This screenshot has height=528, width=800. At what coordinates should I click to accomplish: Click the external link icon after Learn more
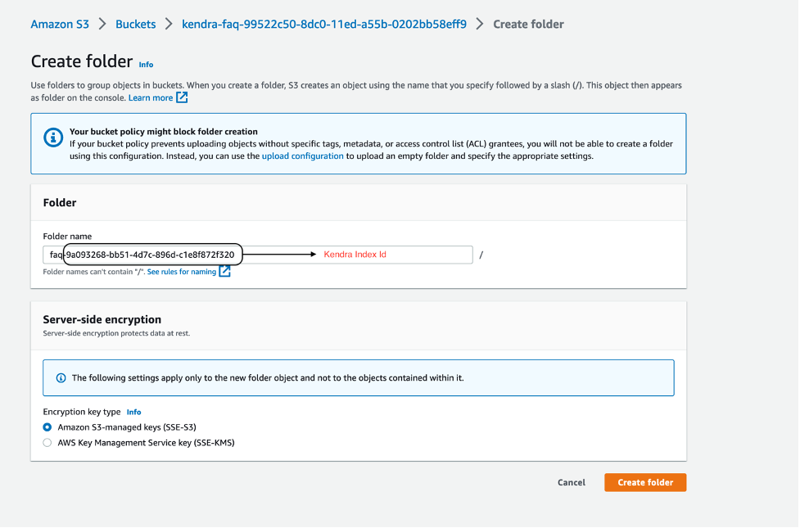[x=182, y=97]
